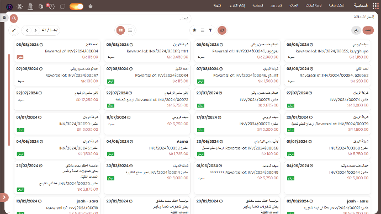The image size is (381, 214).
Task: Toggle the orange switch in the top bar
Action: 76,7
